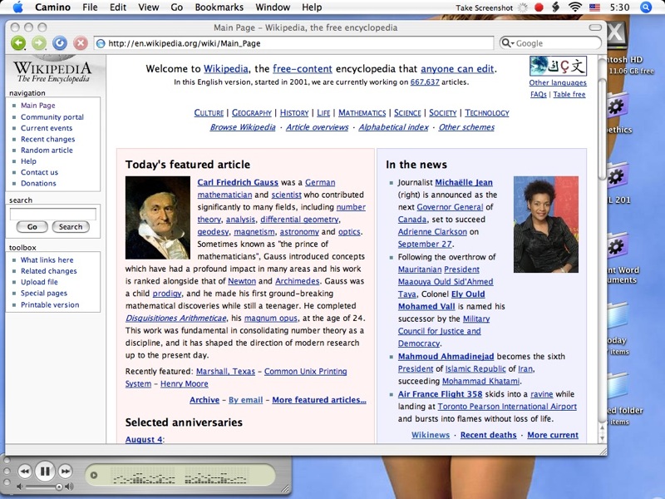The width and height of the screenshot is (665, 499).
Task: Click the Forward navigation arrow
Action: click(38, 42)
